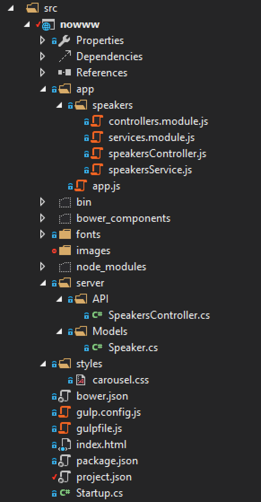
Task: Select the images folder name
Action: tap(93, 251)
